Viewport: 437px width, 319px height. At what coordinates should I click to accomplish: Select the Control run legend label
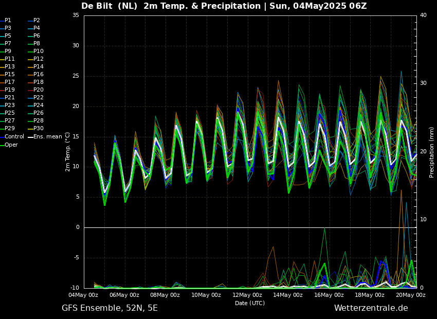pos(14,137)
